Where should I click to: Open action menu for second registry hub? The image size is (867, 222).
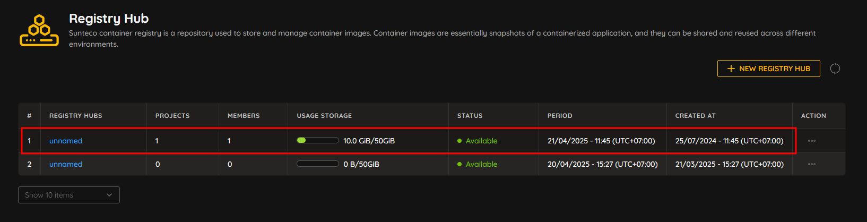point(812,164)
